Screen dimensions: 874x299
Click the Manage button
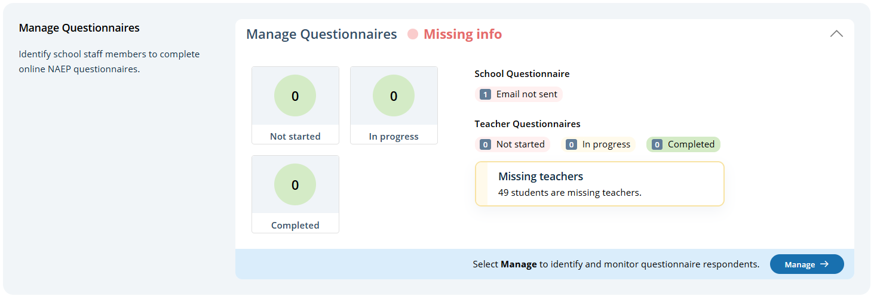pos(806,264)
